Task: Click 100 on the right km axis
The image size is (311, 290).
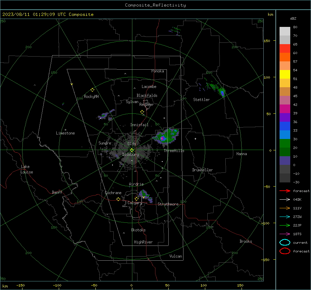Action: [267, 77]
